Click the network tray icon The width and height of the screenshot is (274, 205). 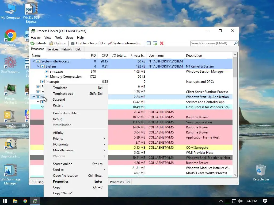[234, 201]
